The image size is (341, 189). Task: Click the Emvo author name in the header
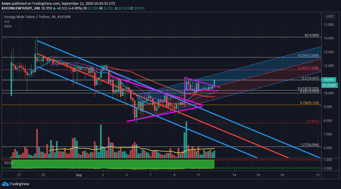(x=6, y=3)
